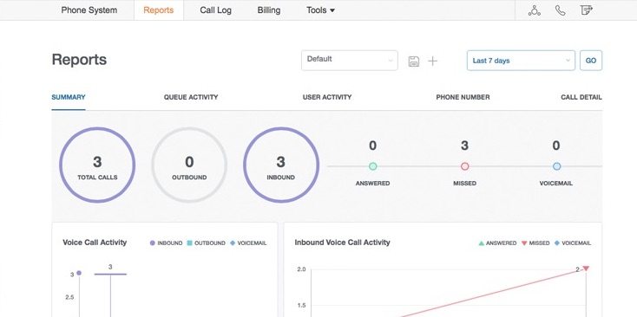Expand the Tools menu
Viewport: 637px width, 317px height.
(x=320, y=10)
